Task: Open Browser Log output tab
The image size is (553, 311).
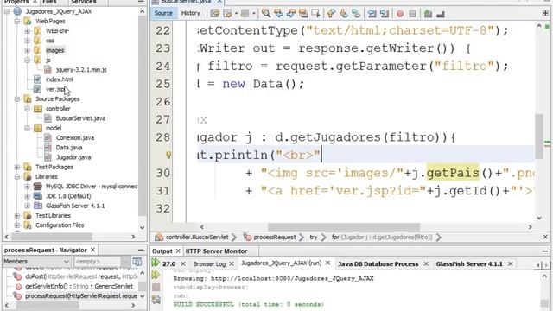Action: (x=209, y=263)
